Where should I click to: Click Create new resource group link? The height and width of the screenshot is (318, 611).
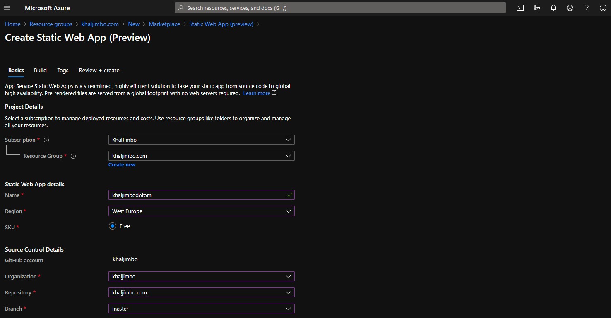click(122, 164)
